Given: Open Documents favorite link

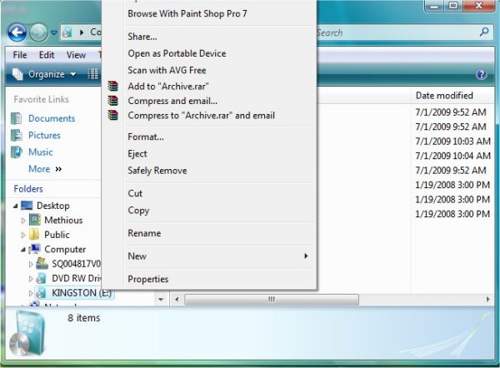Looking at the screenshot, I should (x=52, y=118).
